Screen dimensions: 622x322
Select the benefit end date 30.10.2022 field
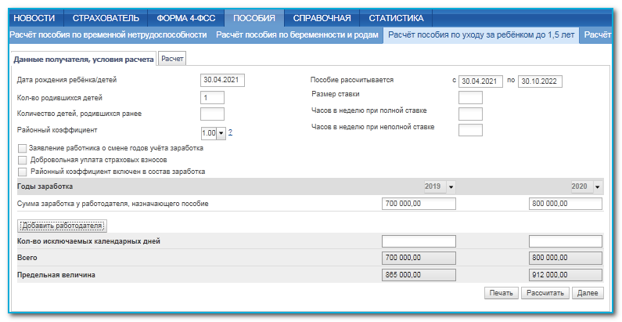(x=540, y=81)
